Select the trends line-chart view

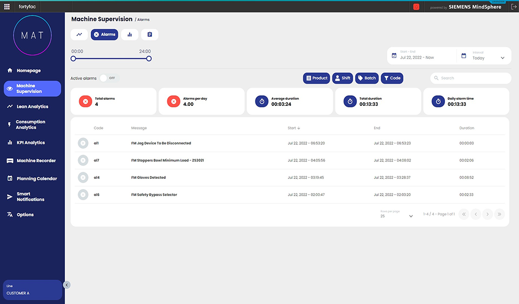pos(79,35)
